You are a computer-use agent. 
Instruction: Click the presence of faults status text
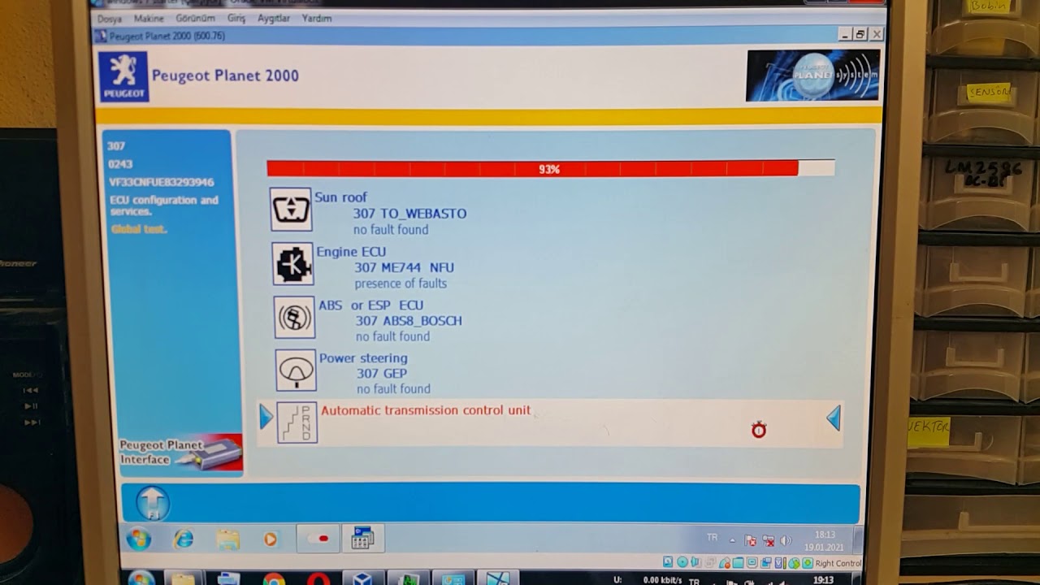coord(401,284)
